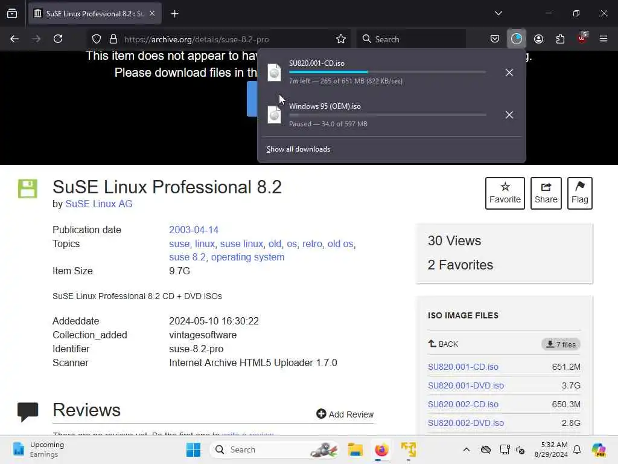Open publication date 2003-04-14 link

pos(194,230)
